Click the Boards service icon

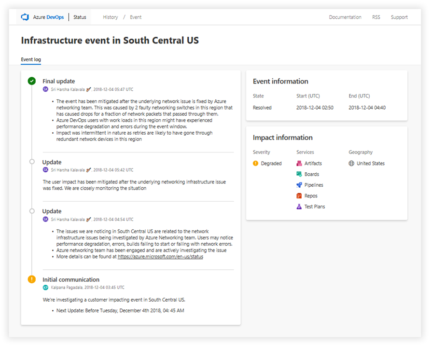click(x=299, y=174)
